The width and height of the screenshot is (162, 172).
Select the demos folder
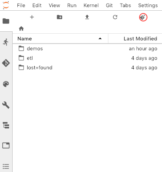click(88, 49)
